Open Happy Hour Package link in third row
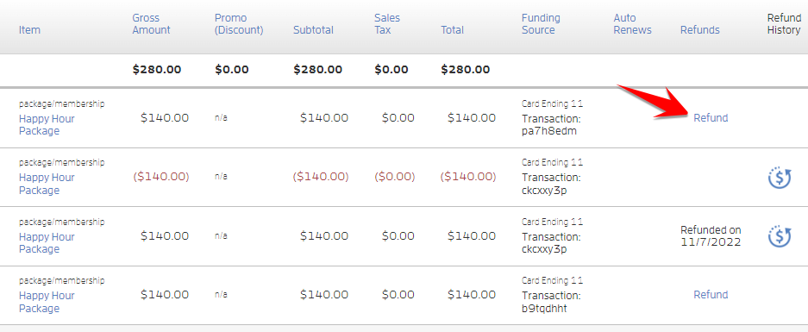 click(47, 243)
